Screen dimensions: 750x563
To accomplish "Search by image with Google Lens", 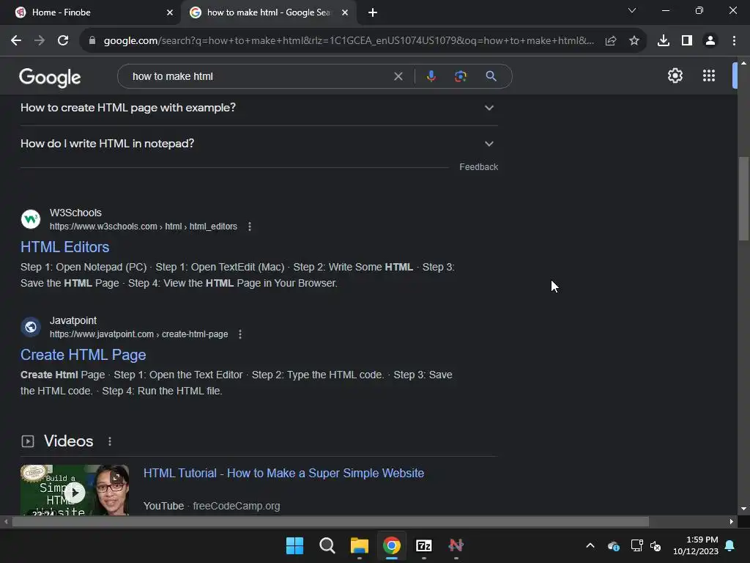I will tap(461, 76).
